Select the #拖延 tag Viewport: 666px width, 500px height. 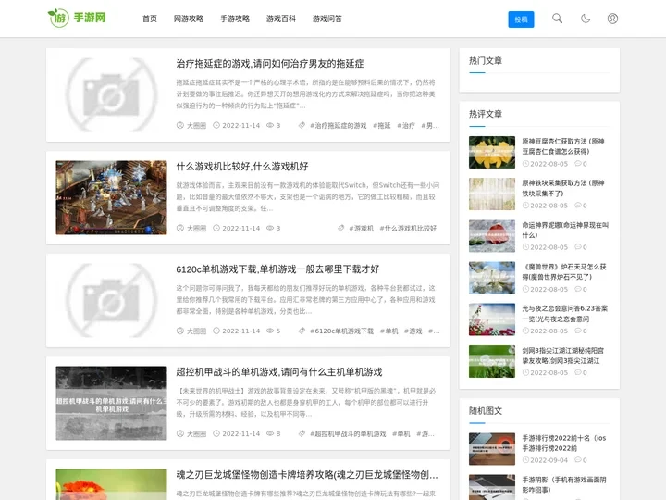click(x=381, y=125)
